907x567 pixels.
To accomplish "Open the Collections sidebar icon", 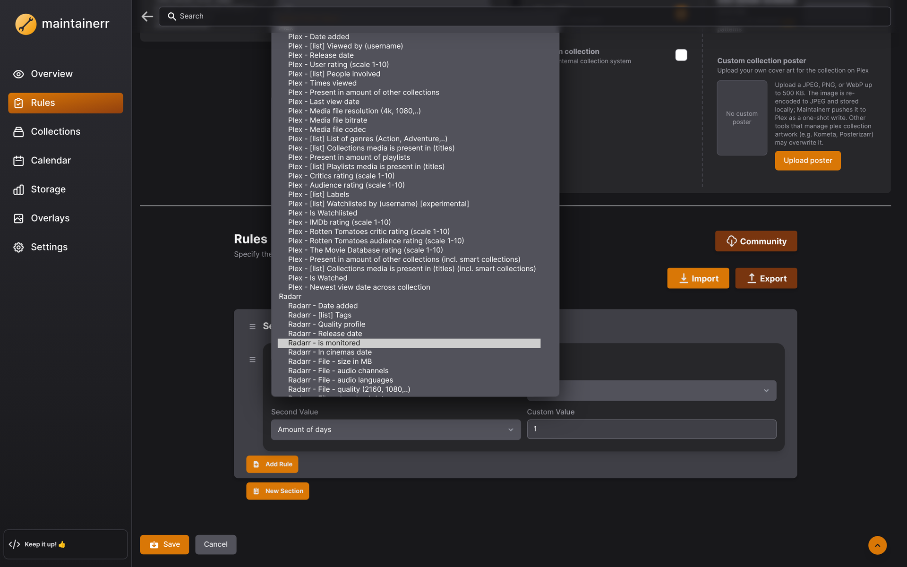I will tap(18, 132).
